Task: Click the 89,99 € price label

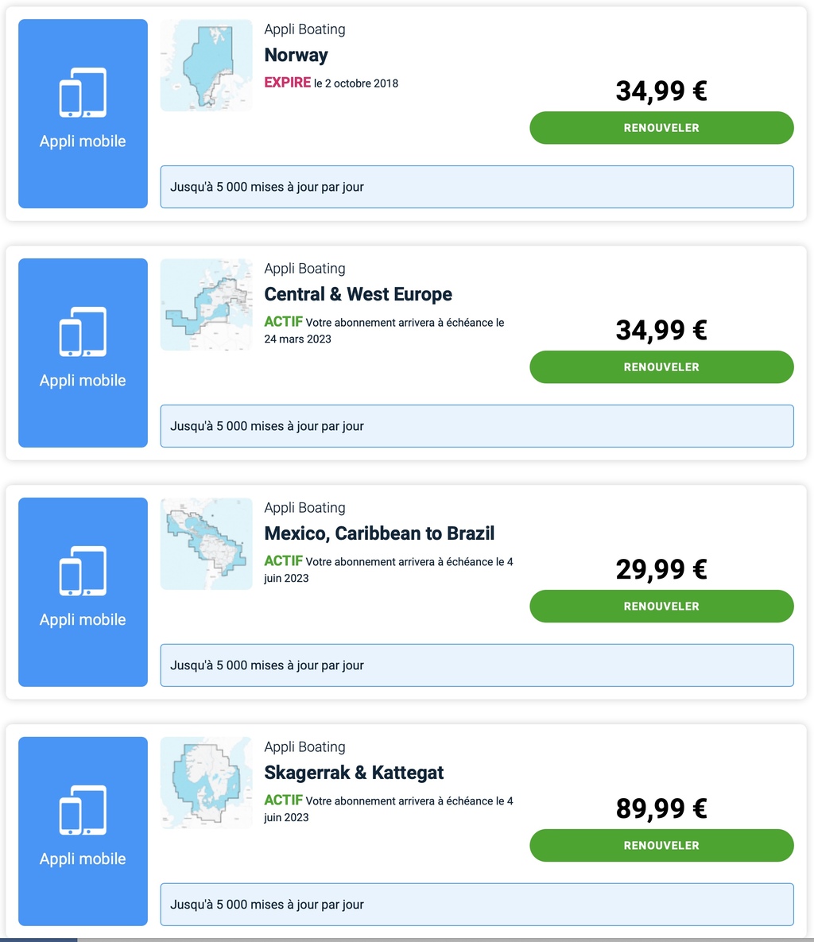Action: (x=661, y=808)
